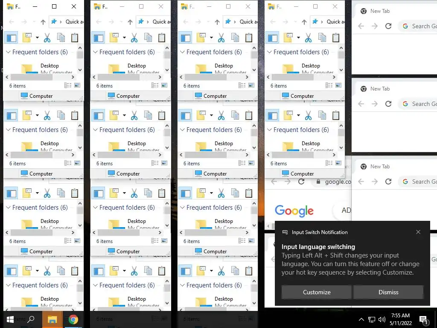Click Paste clipboard in top-row third Explorer window
437x328 pixels.
coord(249,38)
